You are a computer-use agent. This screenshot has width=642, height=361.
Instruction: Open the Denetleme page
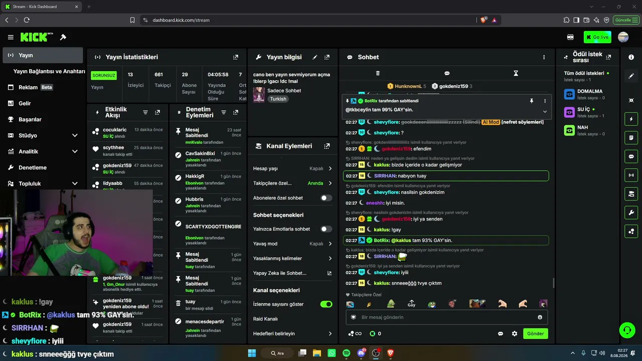[x=43, y=167]
